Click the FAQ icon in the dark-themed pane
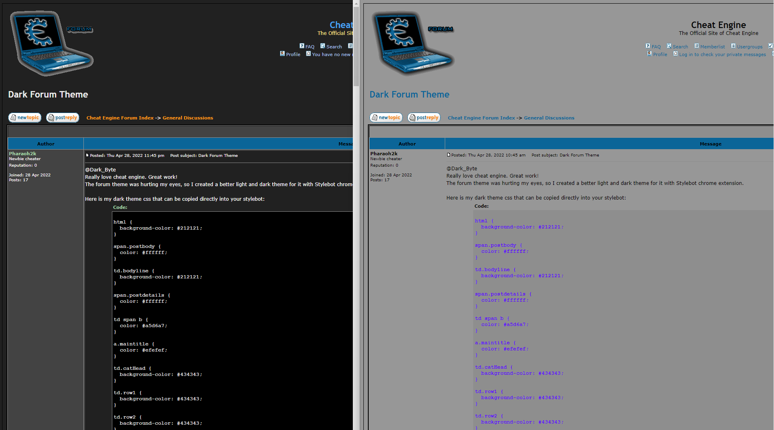 tap(302, 46)
